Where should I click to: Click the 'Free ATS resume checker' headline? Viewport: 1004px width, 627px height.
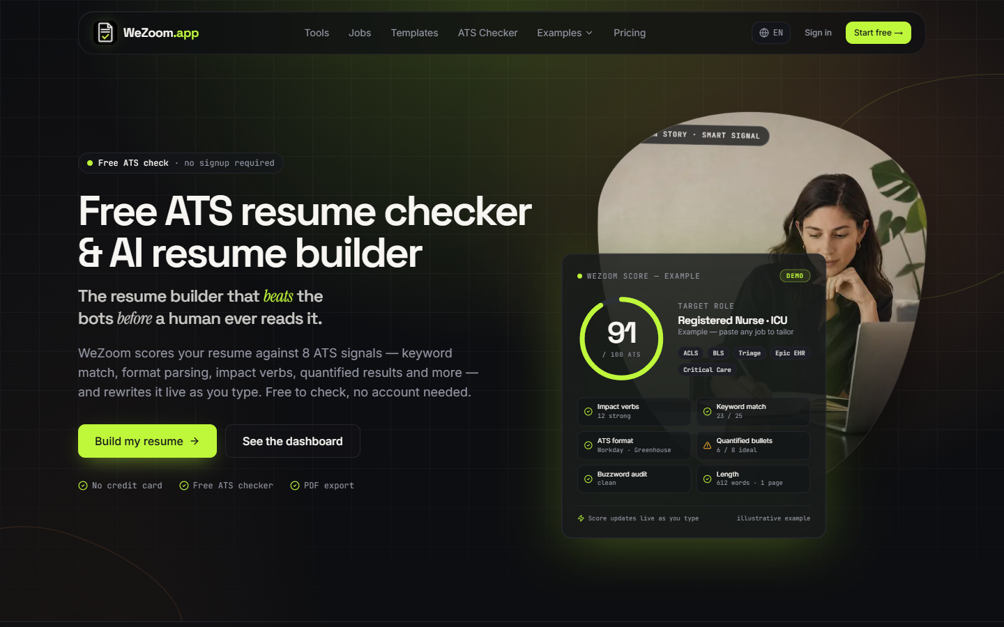pyautogui.click(x=305, y=211)
